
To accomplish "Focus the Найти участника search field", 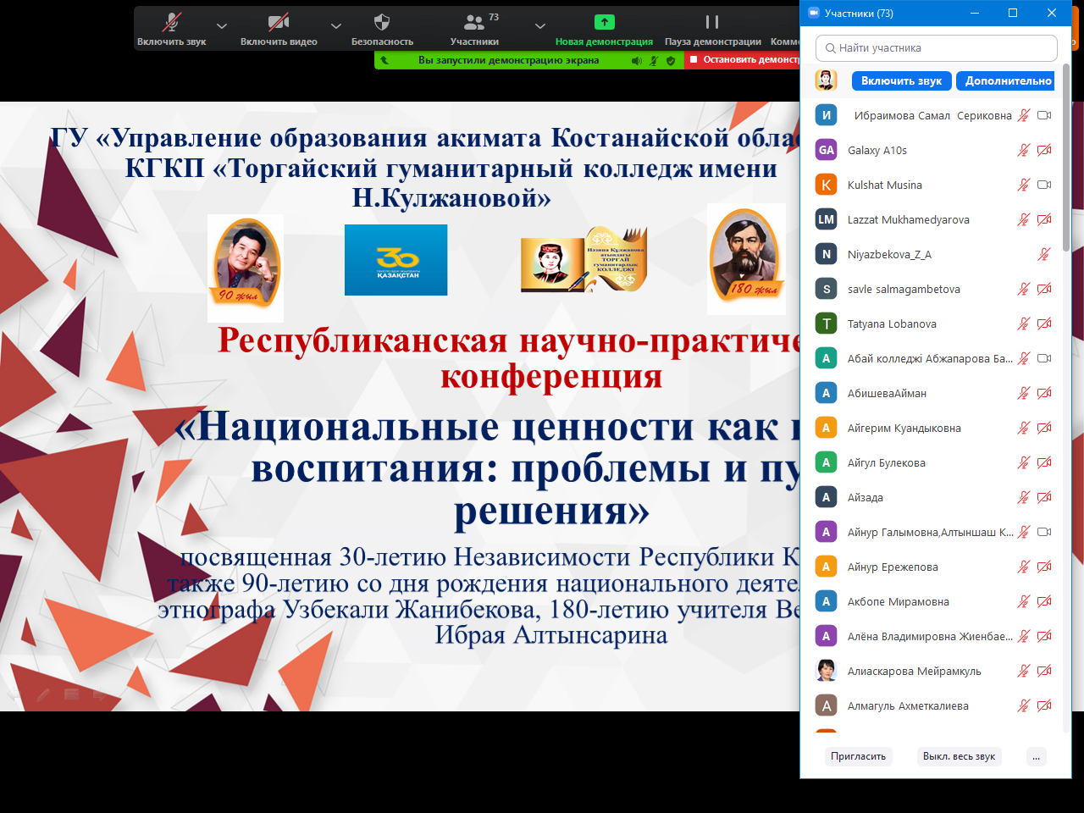I will coord(936,48).
